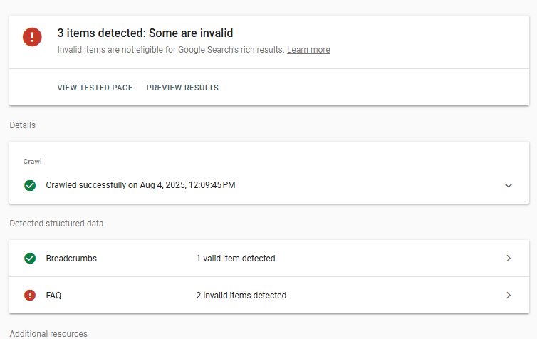
Task: Click PREVIEW RESULTS button
Action: 182,88
